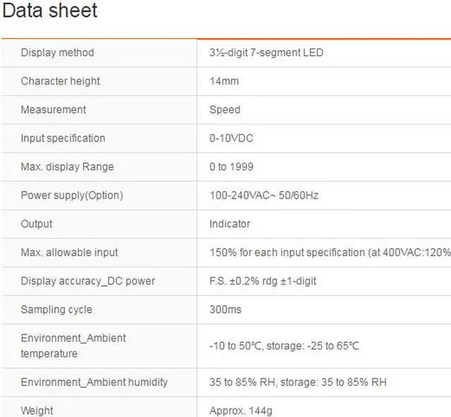Viewport: 451px width, 417px height.
Task: Click the F.S. ±0.2% rdg accuracy value
Action: click(x=263, y=281)
